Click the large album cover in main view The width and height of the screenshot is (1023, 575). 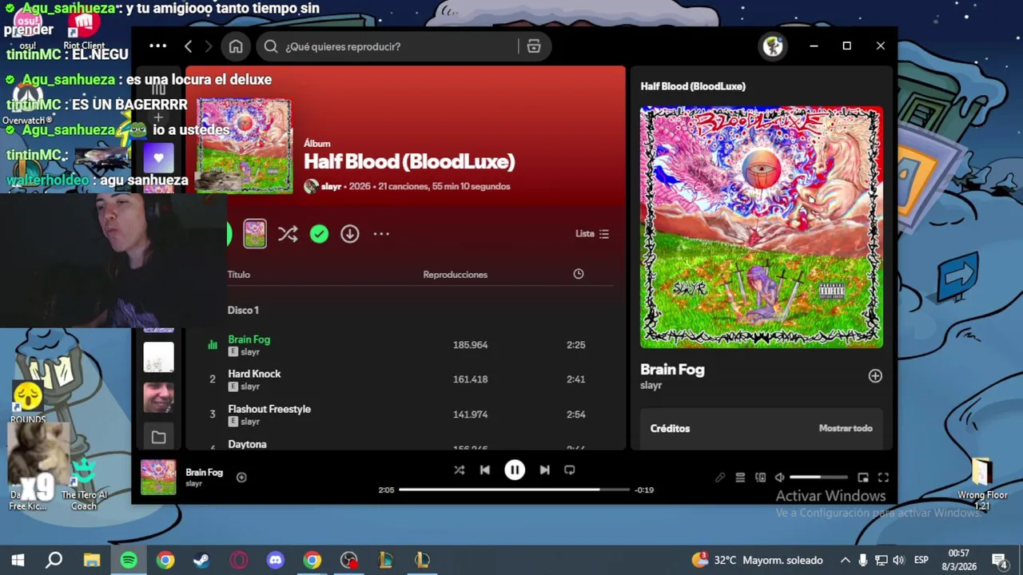pos(244,145)
